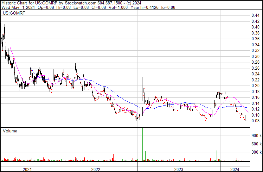Screen dimensions: 263x172
Task: Click the 0.22 price axis label
Action: click(x=255, y=80)
